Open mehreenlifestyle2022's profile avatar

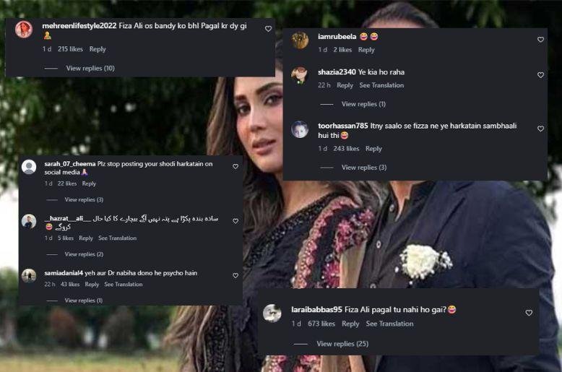[24, 29]
